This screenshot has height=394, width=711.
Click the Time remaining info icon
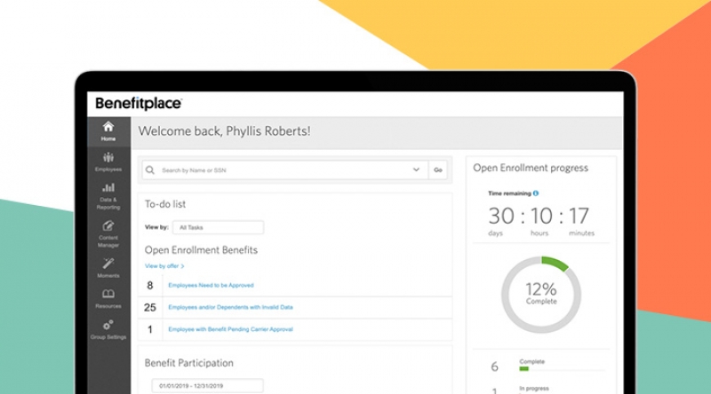[x=536, y=193]
